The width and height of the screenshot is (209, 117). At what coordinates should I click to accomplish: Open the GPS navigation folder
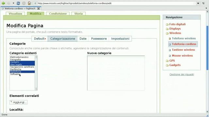172,61
